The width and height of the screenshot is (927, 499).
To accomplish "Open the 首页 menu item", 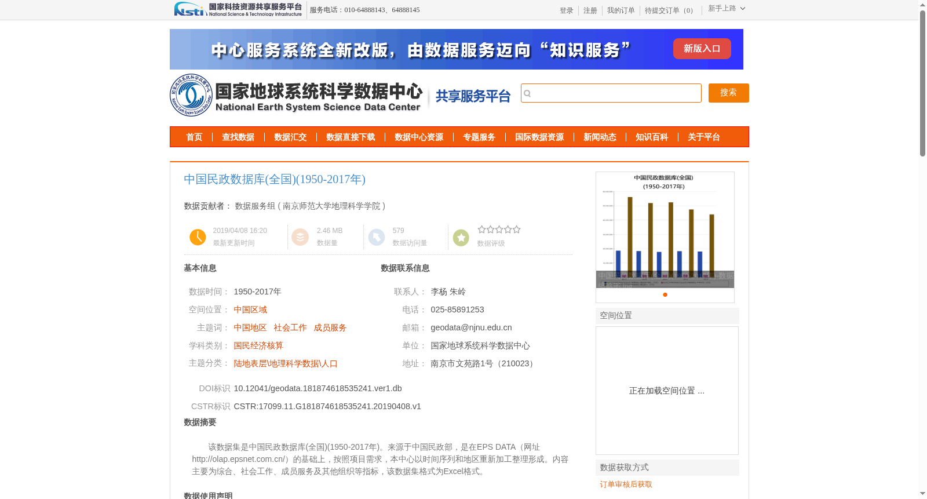I will 194,137.
